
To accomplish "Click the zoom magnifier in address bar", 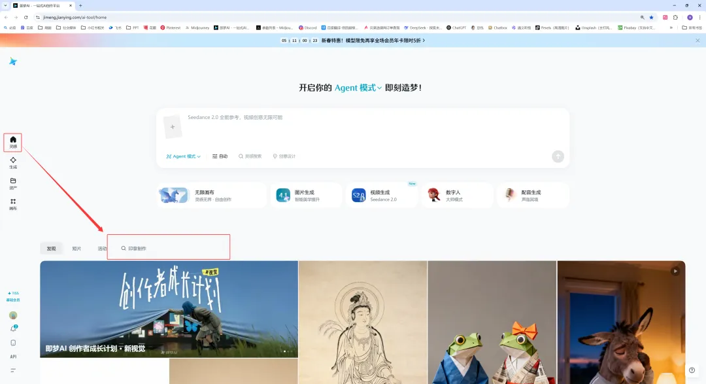I will click(x=642, y=17).
